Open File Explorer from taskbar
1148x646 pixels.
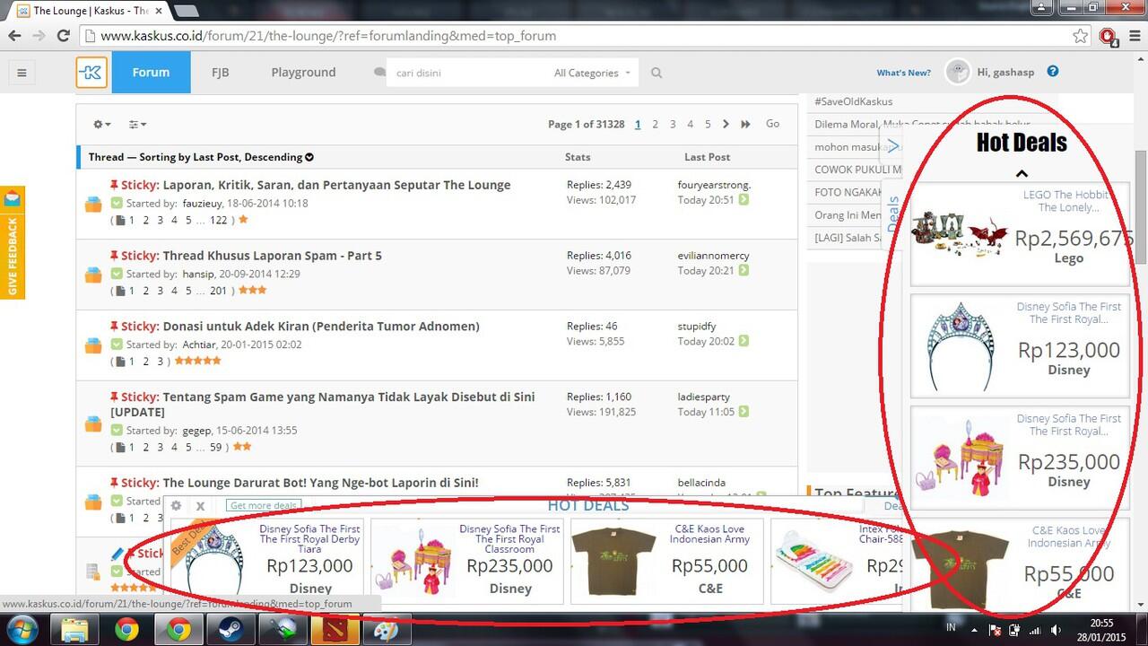(74, 630)
